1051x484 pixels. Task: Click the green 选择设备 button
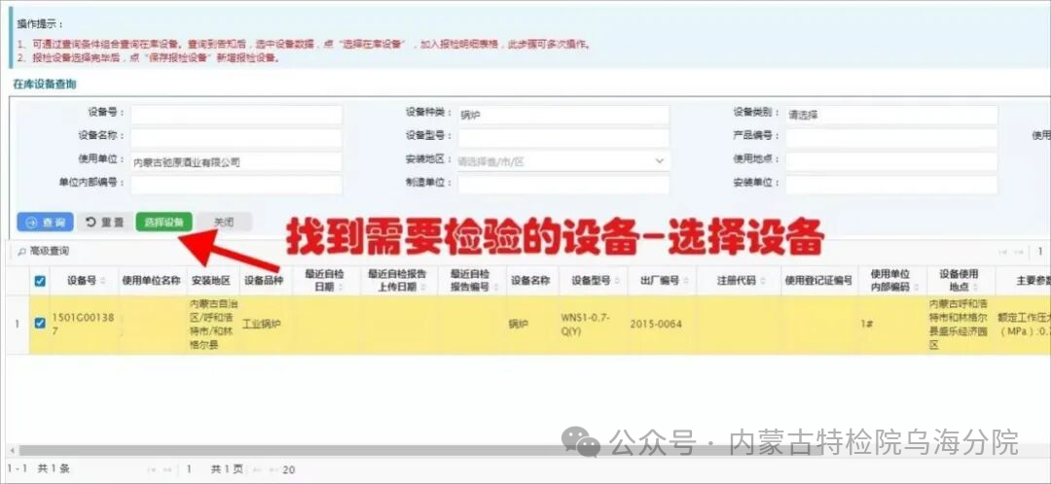tap(164, 223)
